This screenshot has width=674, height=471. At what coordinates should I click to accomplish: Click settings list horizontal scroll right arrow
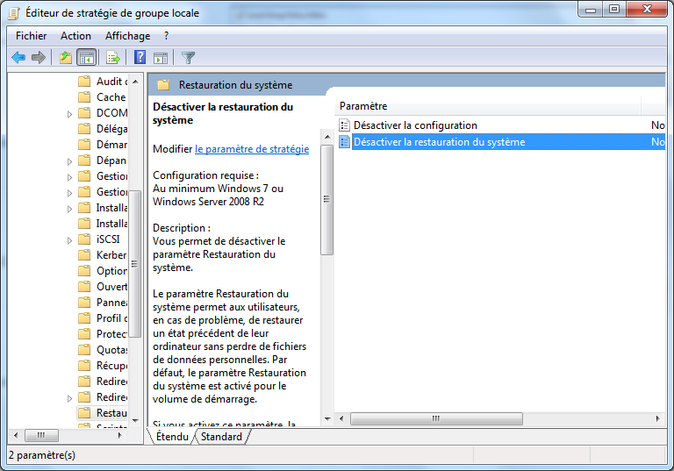click(x=657, y=418)
